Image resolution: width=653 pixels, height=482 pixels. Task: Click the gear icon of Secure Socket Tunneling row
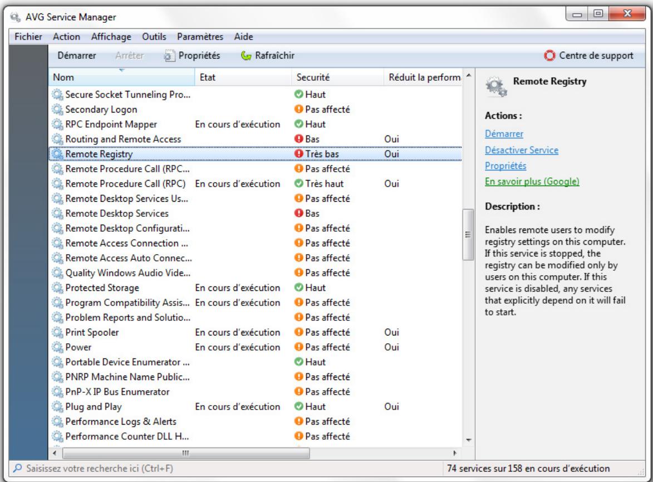point(57,94)
